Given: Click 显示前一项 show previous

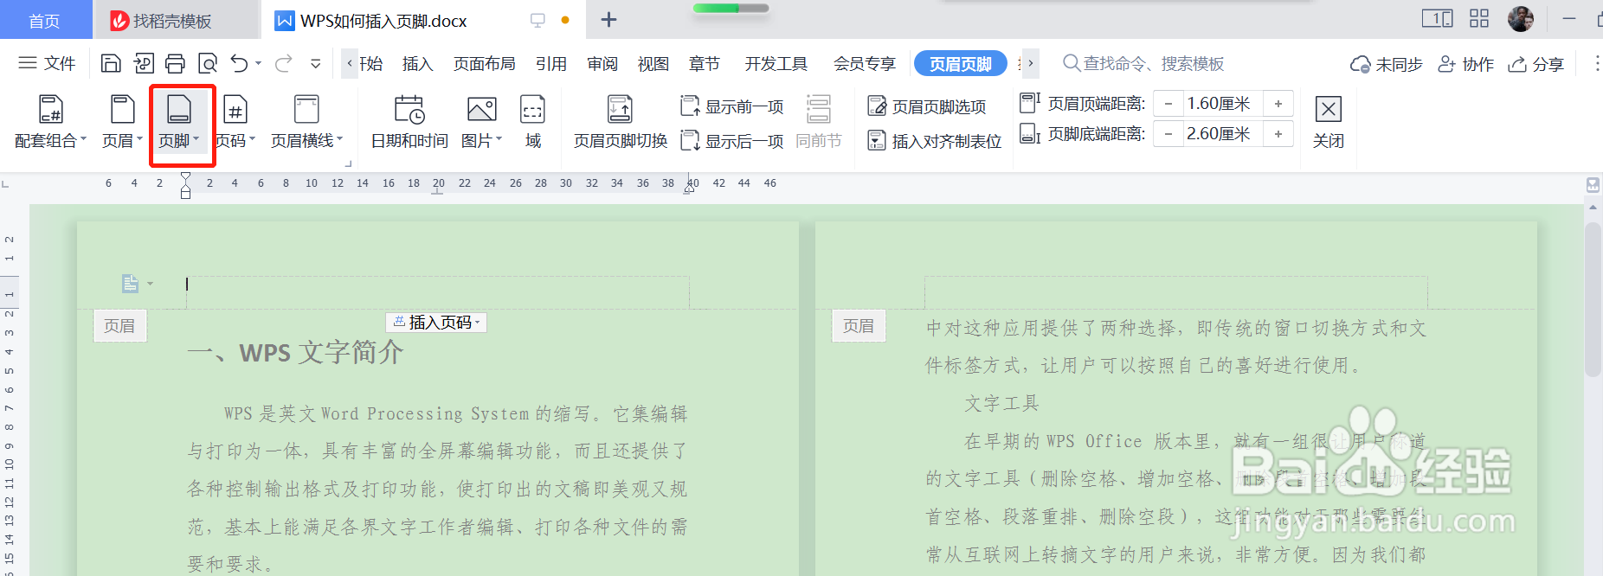Looking at the screenshot, I should 732,106.
